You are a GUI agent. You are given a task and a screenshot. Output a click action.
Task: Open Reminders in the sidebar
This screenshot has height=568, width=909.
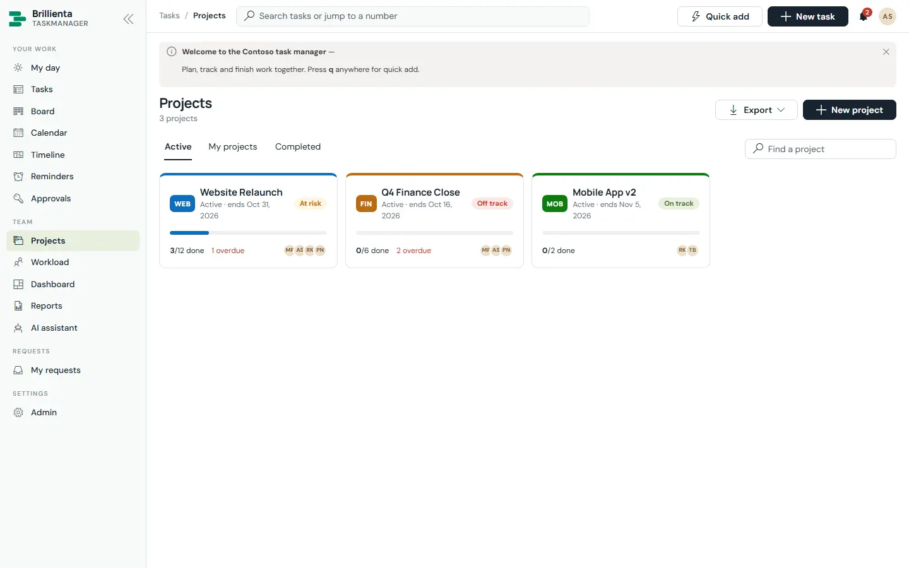pos(73,177)
